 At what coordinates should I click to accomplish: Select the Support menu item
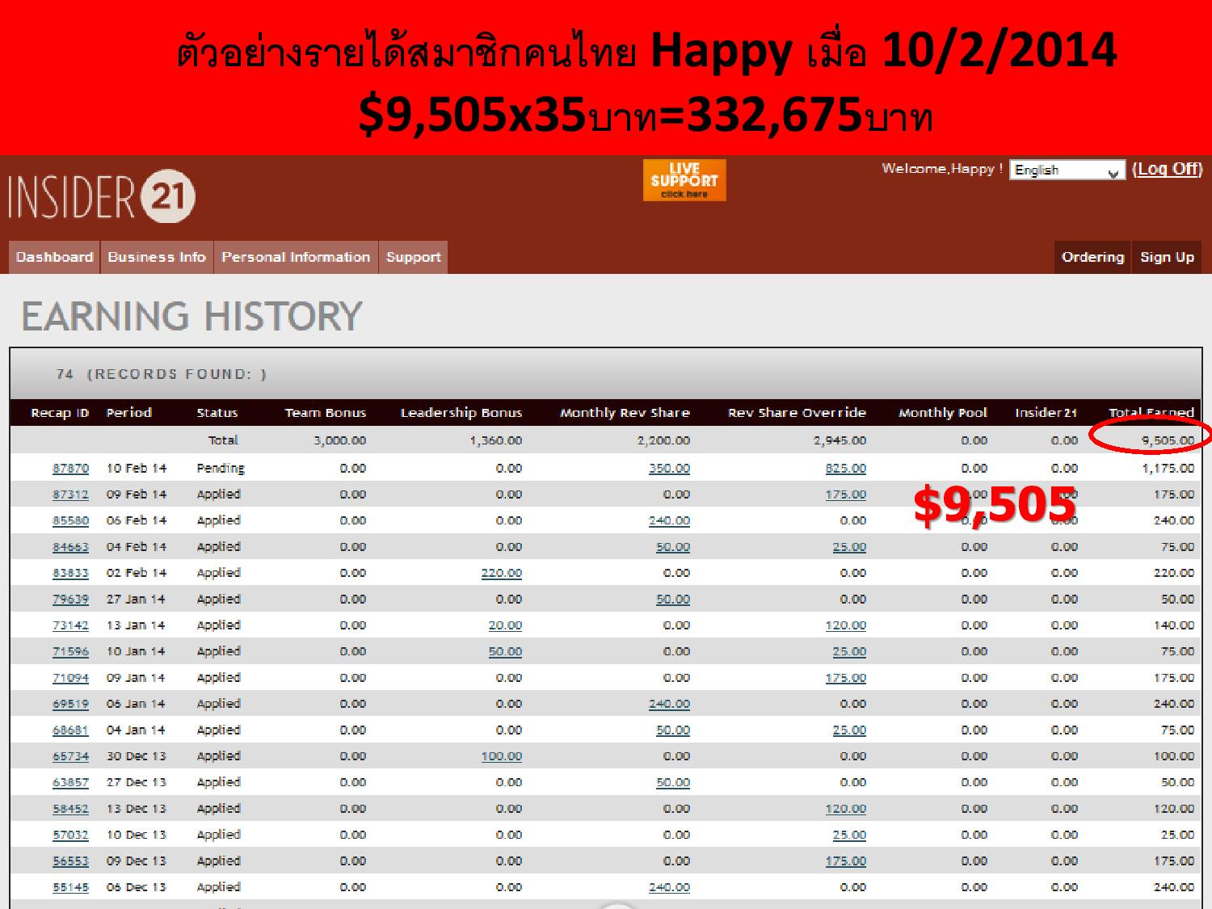point(413,257)
